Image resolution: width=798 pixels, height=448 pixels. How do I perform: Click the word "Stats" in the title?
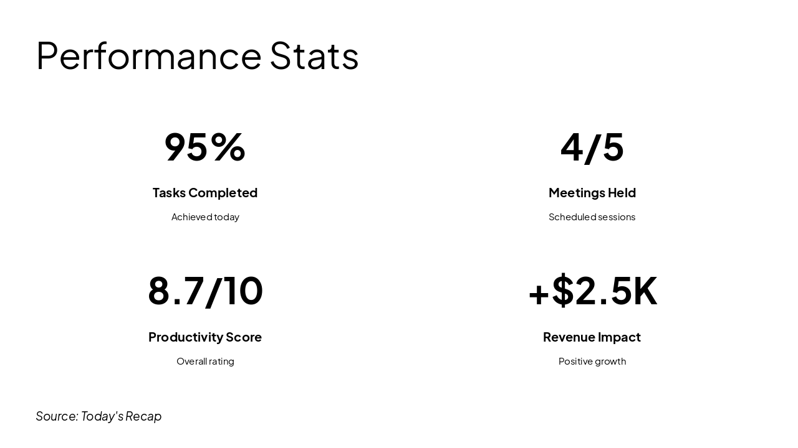(314, 56)
